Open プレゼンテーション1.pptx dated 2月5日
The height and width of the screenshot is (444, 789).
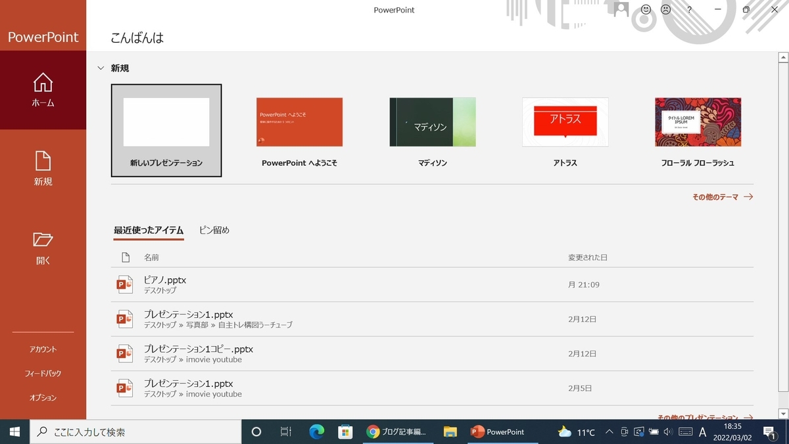[x=433, y=388]
